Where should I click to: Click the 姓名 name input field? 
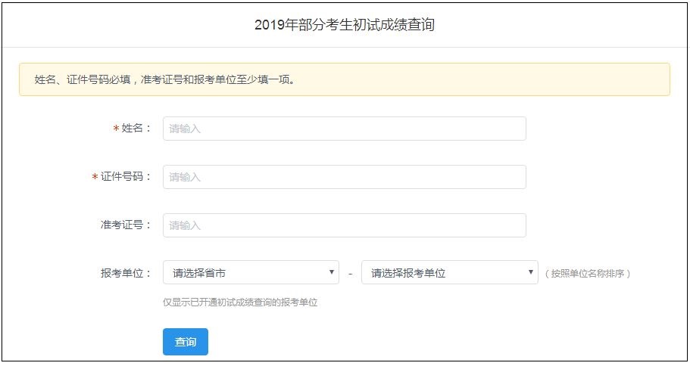click(344, 129)
